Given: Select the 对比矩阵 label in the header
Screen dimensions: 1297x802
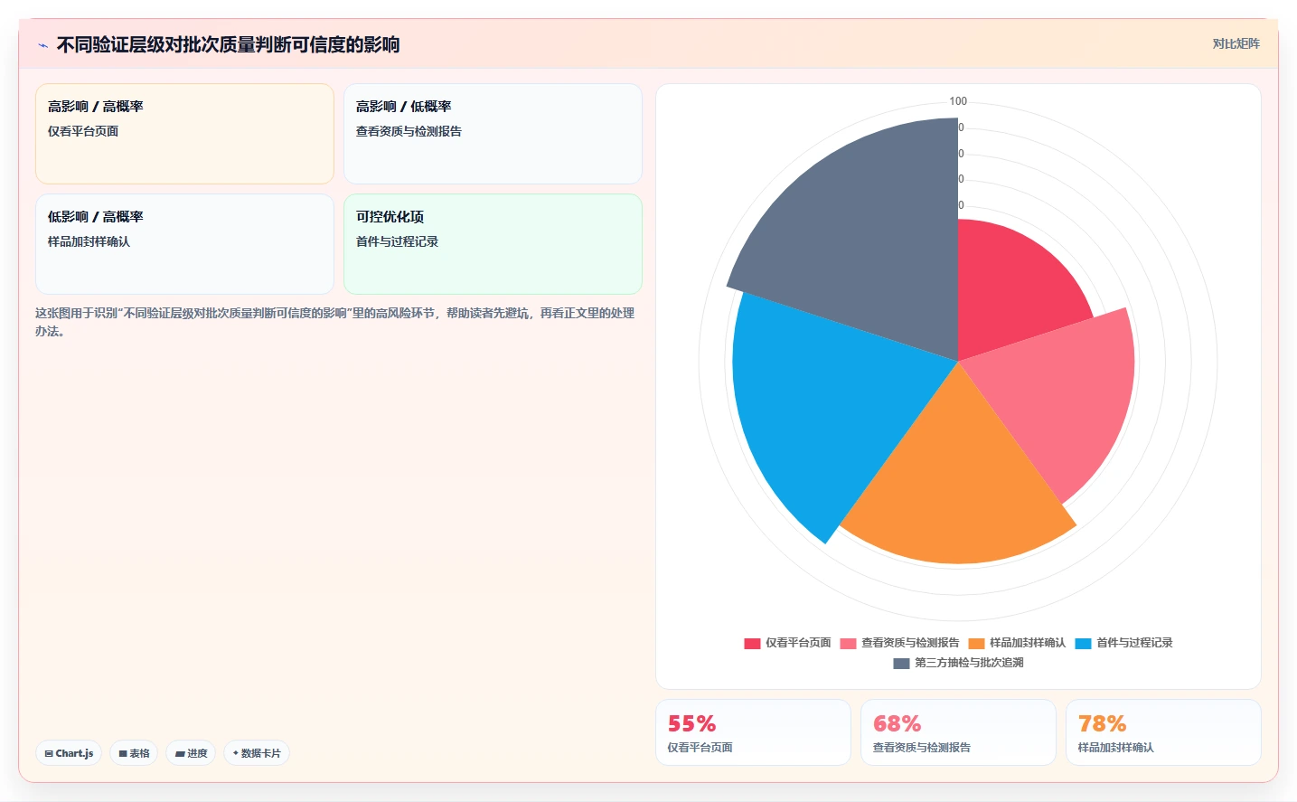Looking at the screenshot, I should click(1236, 43).
